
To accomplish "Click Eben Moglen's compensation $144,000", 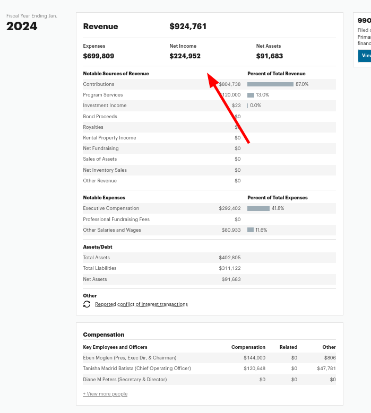I will click(254, 358).
